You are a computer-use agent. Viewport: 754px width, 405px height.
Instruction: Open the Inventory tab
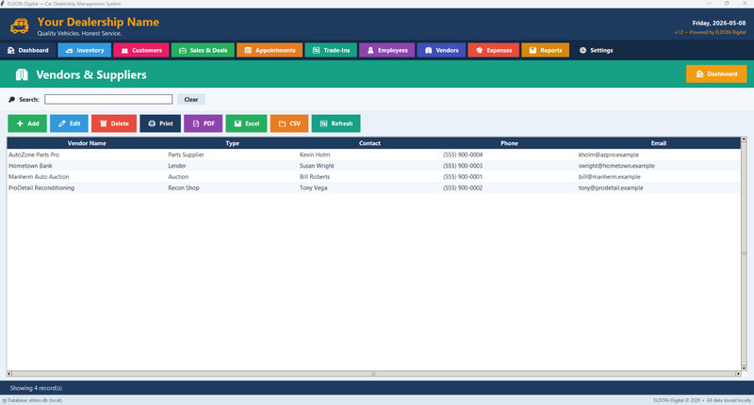click(x=85, y=51)
